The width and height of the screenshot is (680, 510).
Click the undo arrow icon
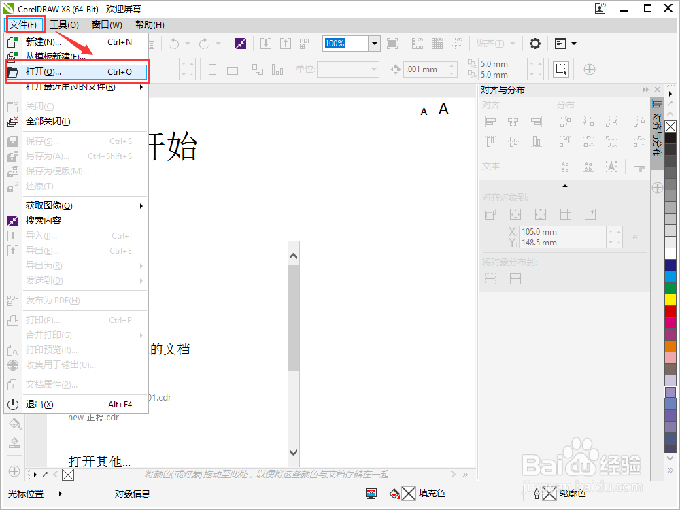[174, 44]
